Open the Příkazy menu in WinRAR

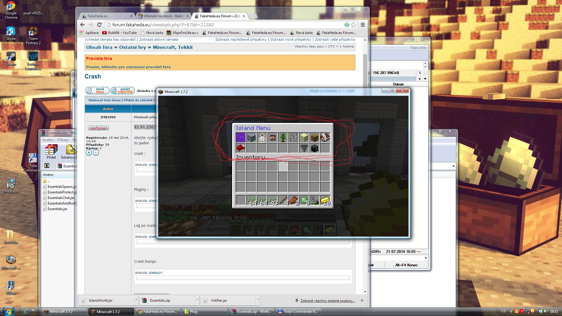(63, 140)
